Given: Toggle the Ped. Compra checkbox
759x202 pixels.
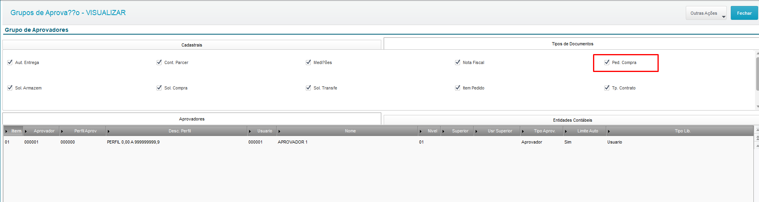Looking at the screenshot, I should (607, 62).
